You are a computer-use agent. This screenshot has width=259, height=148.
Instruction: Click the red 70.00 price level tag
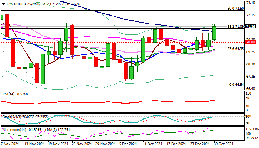click(x=250, y=42)
